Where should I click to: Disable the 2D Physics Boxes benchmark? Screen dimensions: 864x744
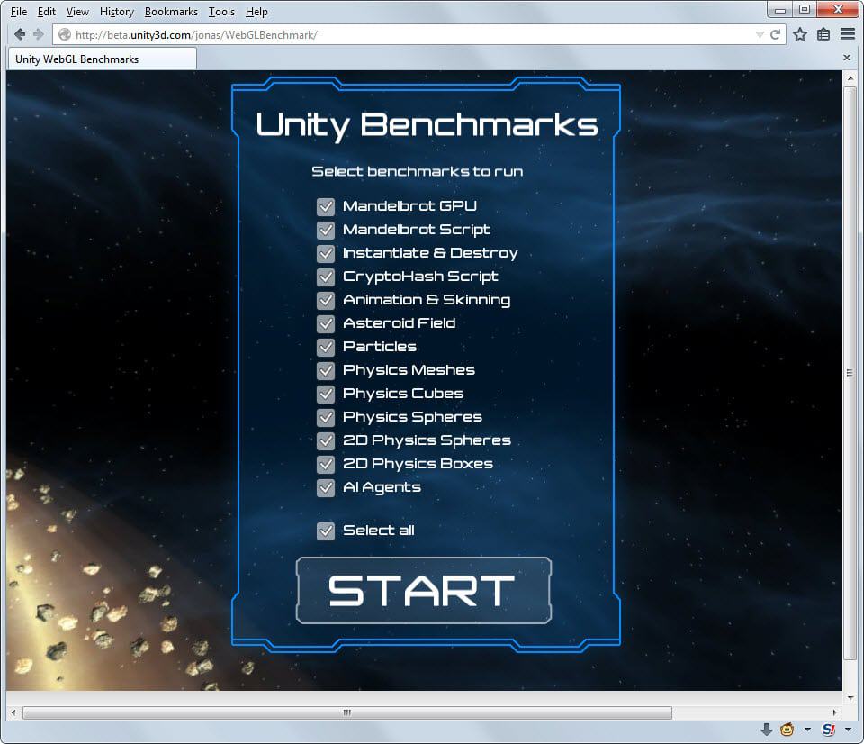click(326, 465)
